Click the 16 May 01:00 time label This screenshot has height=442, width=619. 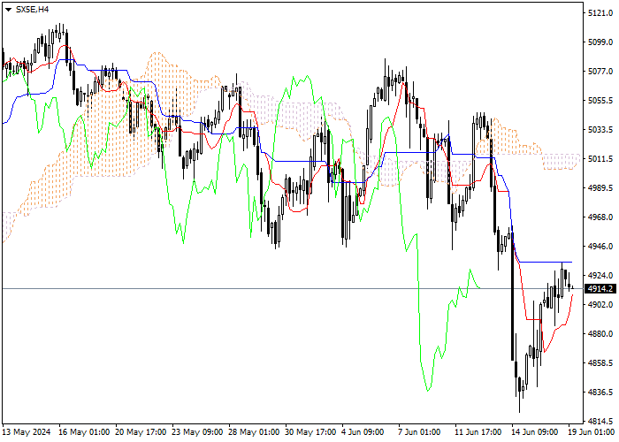(84, 432)
